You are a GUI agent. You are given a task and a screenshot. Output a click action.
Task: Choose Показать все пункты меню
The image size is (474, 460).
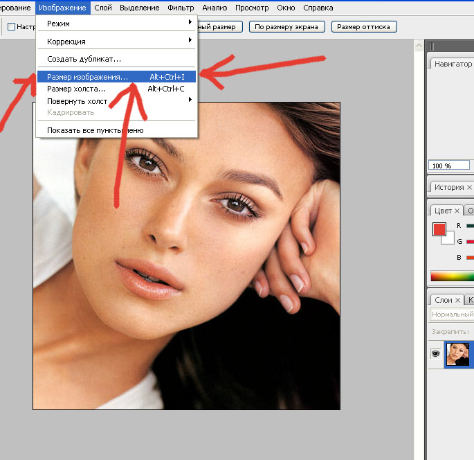click(117, 130)
